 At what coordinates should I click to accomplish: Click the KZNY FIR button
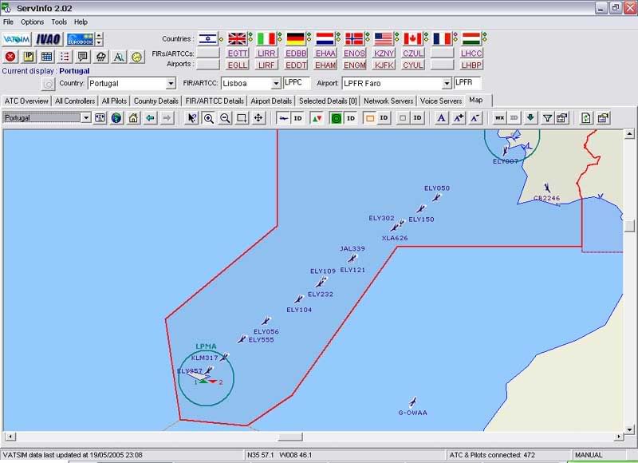point(384,53)
